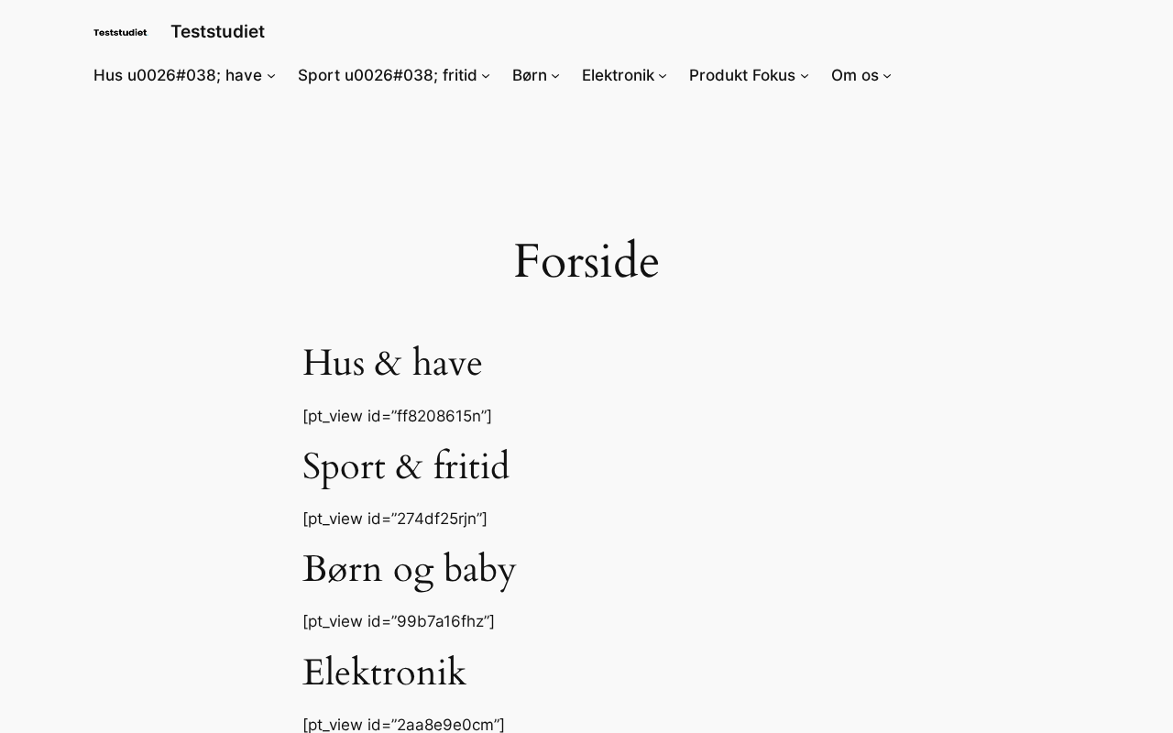Go to the Sport & fritid menu link

(387, 75)
